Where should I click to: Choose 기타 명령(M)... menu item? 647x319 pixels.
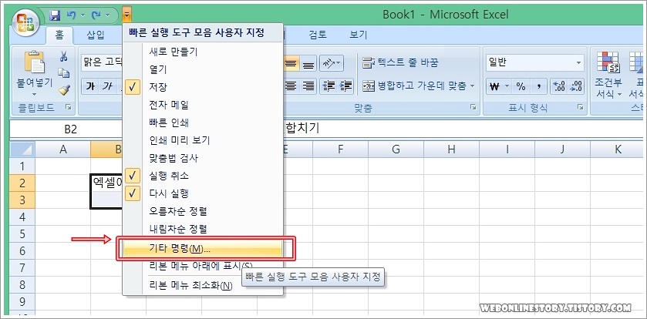(203, 249)
